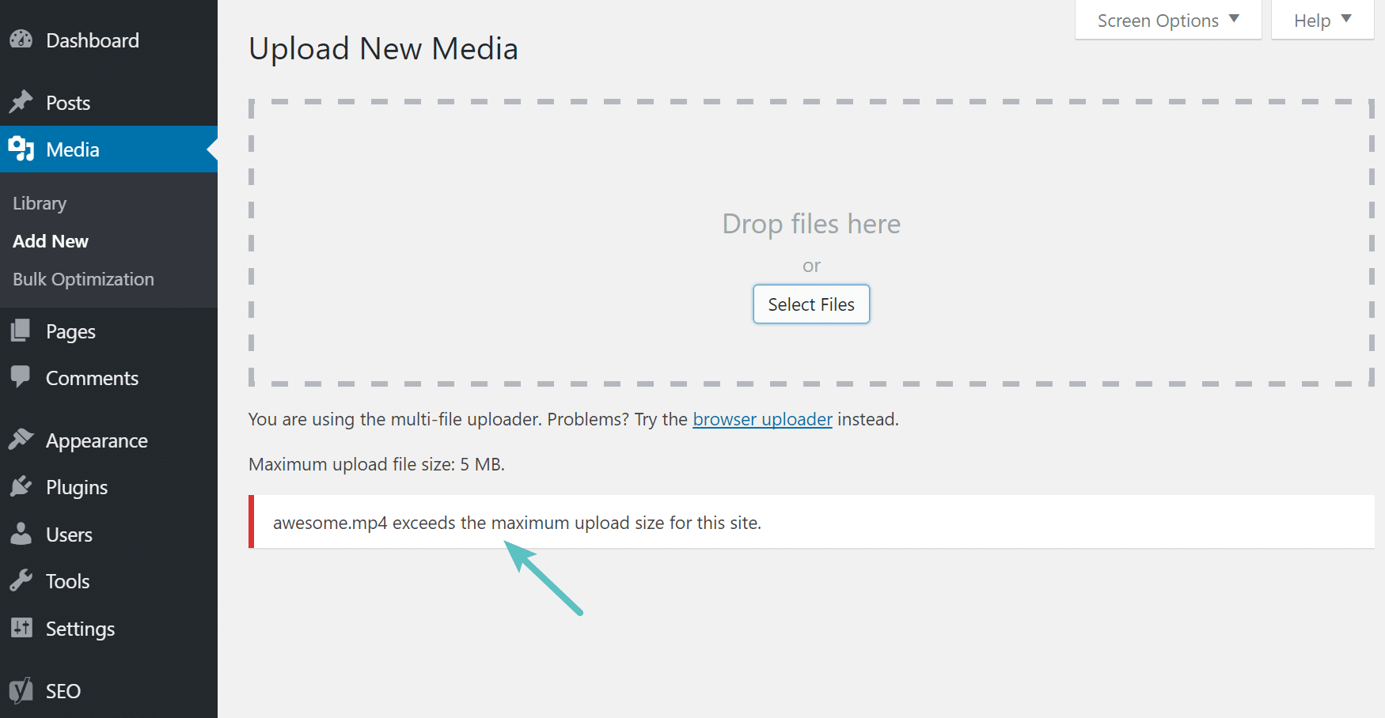Open Users via the person icon
Viewport: 1385px width, 718px height.
[x=21, y=534]
